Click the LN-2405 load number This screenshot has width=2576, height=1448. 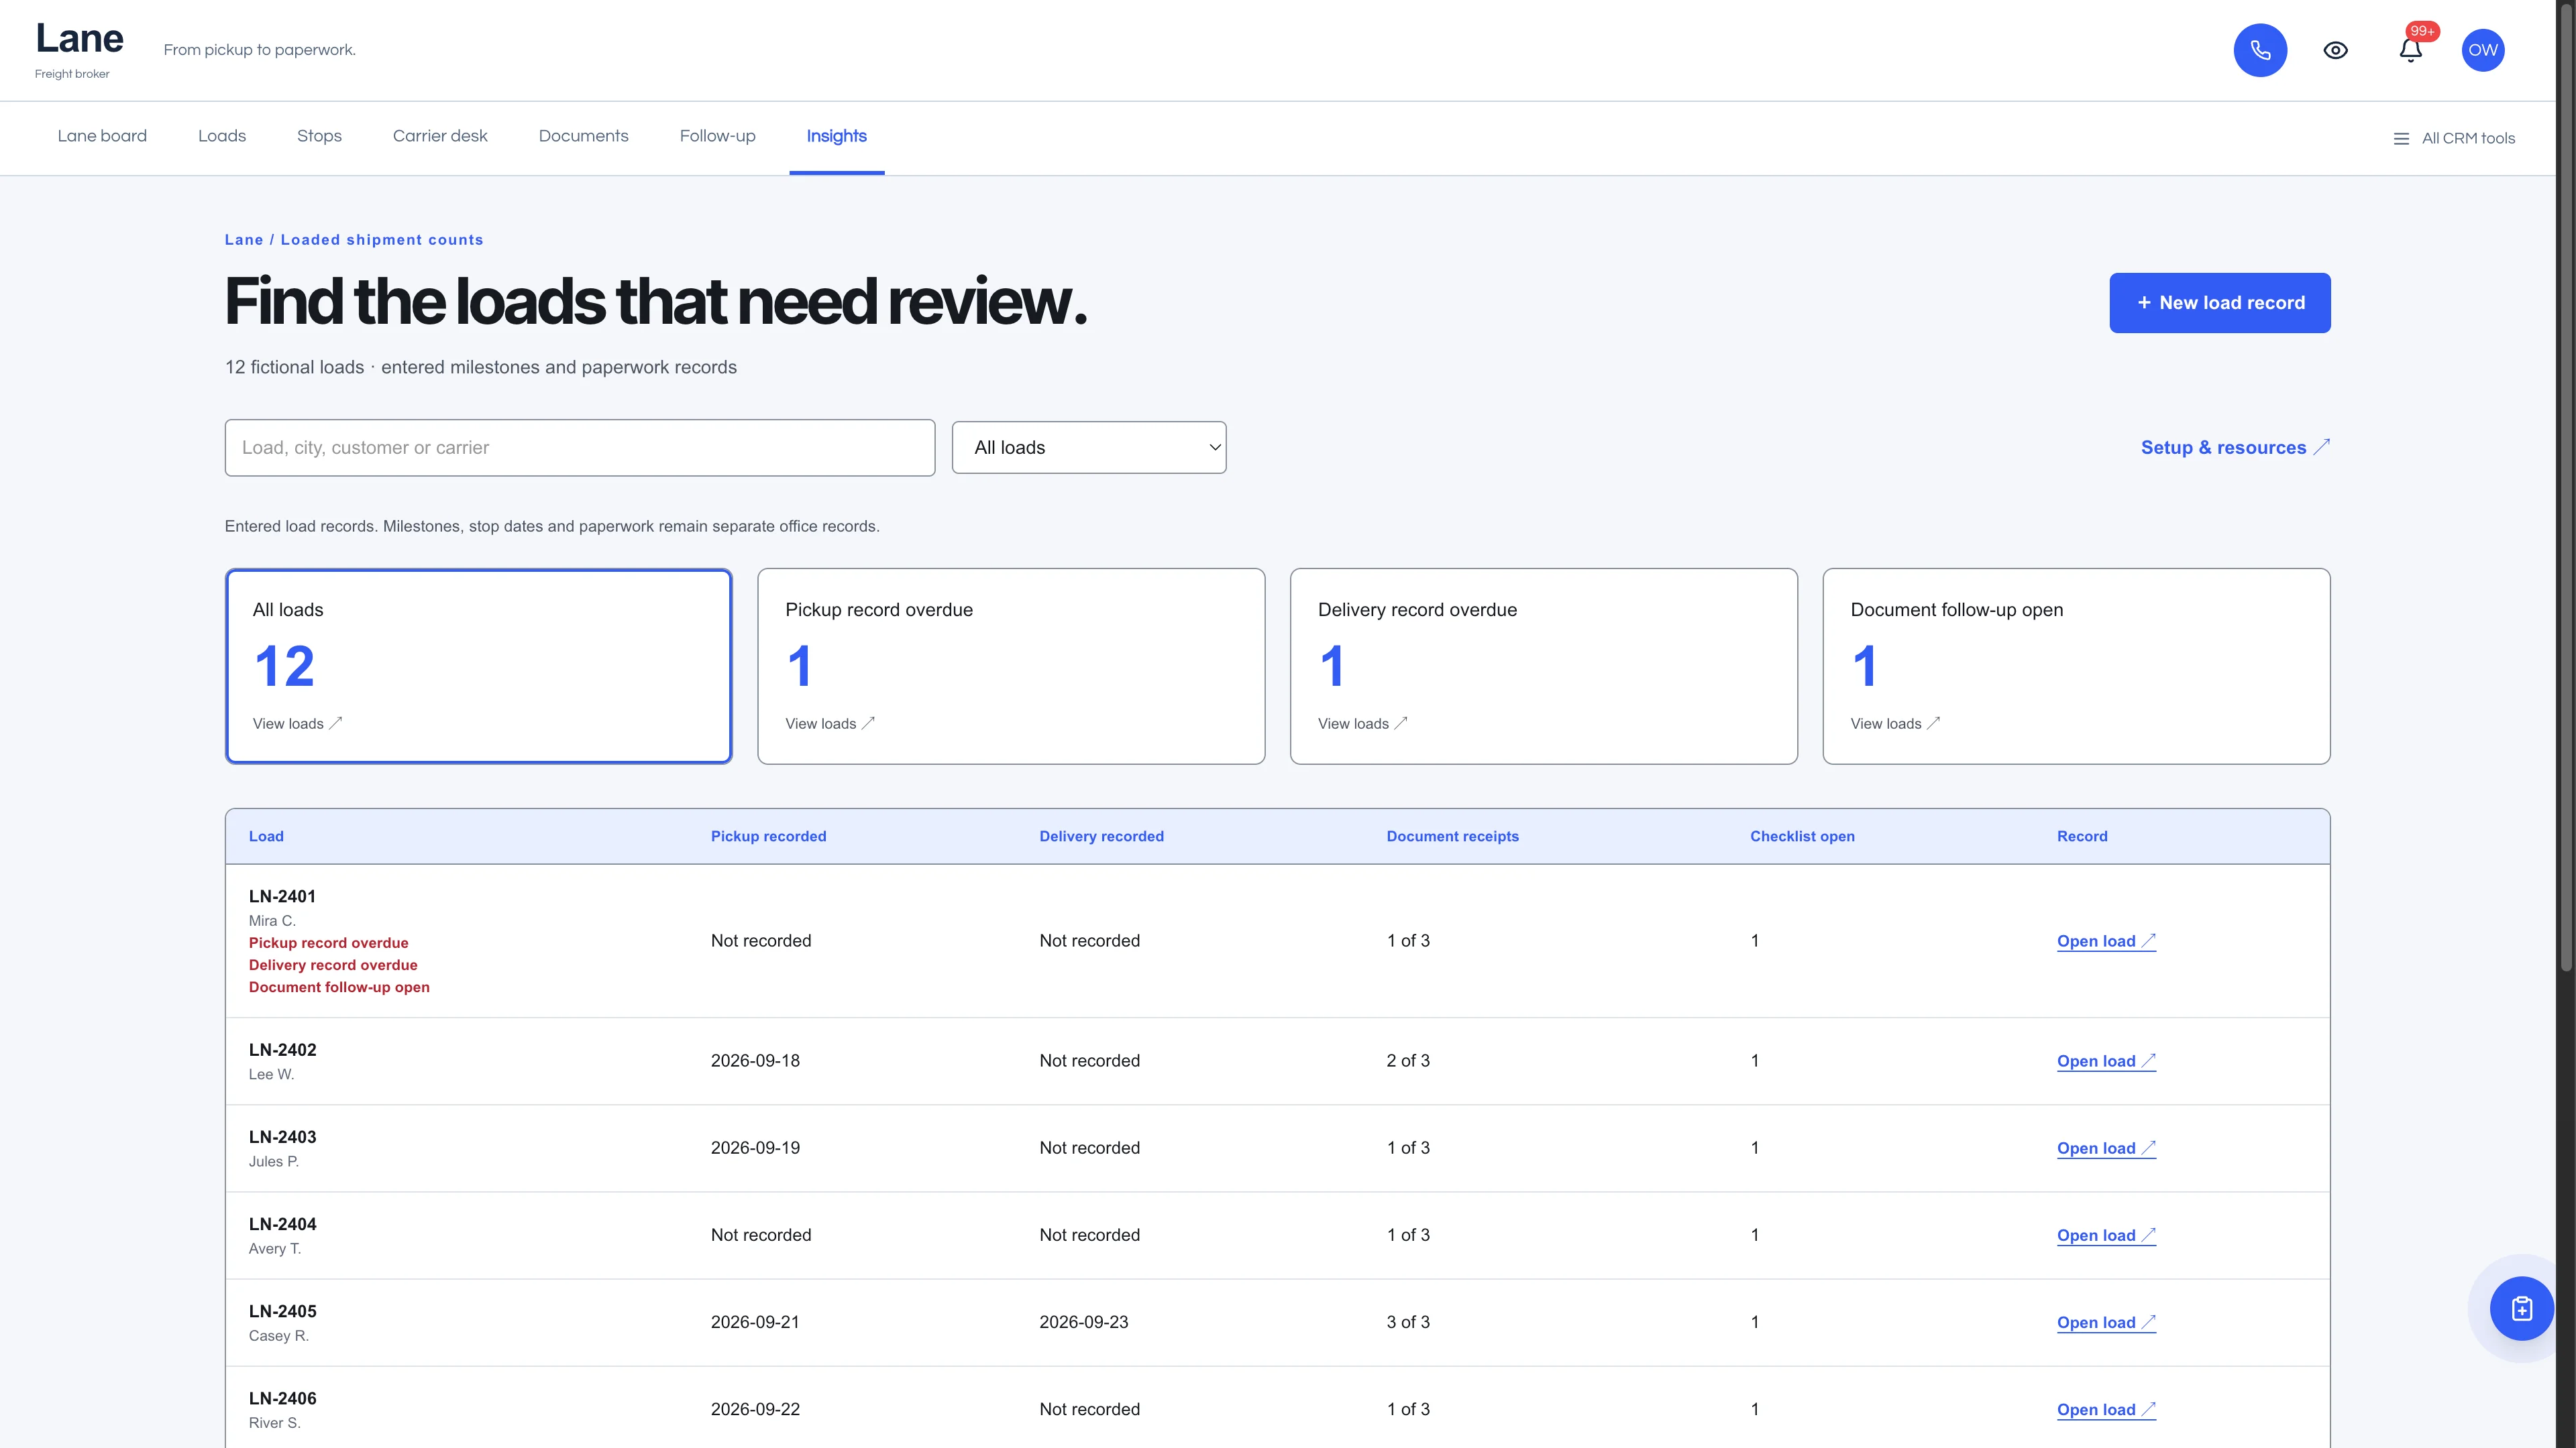click(x=283, y=1311)
